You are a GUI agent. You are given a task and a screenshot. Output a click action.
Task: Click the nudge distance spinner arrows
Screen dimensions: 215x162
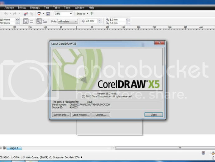99,21
